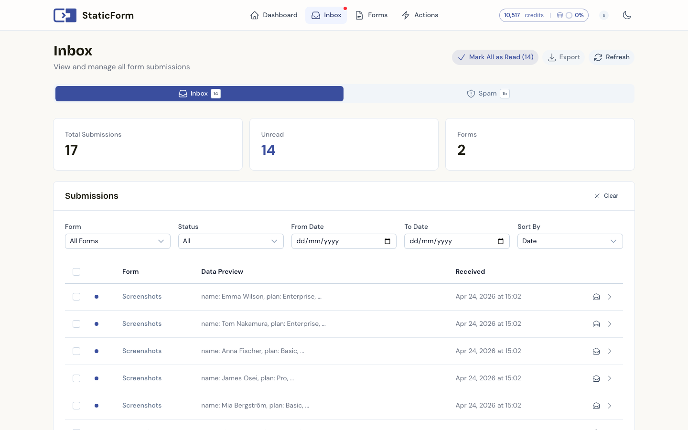Image resolution: width=688 pixels, height=430 pixels.
Task: Click the From Date input field
Action: (x=344, y=241)
